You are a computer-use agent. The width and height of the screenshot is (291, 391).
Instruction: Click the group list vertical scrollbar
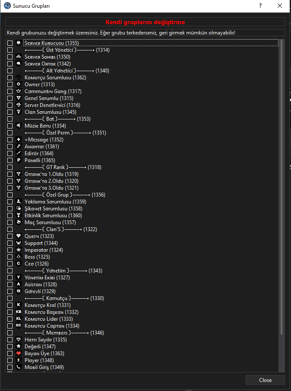282,187
